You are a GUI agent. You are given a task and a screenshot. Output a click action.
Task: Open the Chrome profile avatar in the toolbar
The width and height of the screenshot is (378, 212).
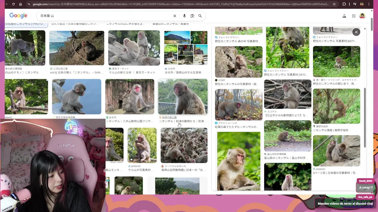point(362,4)
